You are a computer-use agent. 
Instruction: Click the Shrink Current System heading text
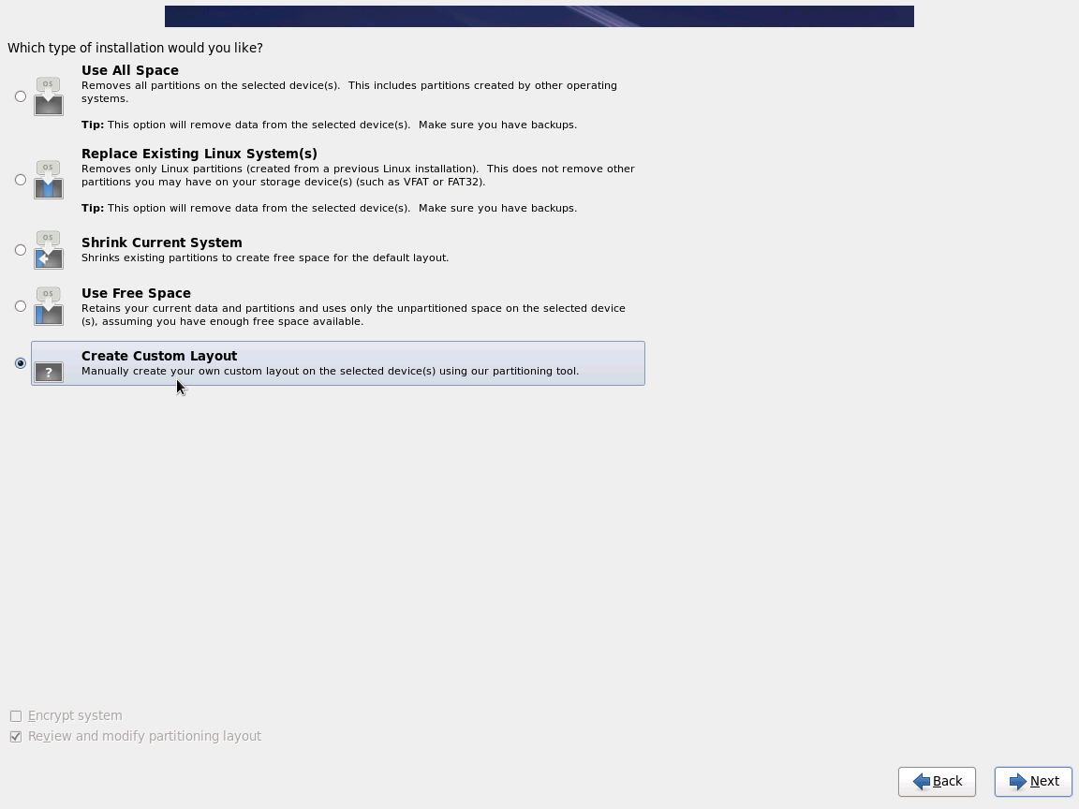tap(162, 243)
